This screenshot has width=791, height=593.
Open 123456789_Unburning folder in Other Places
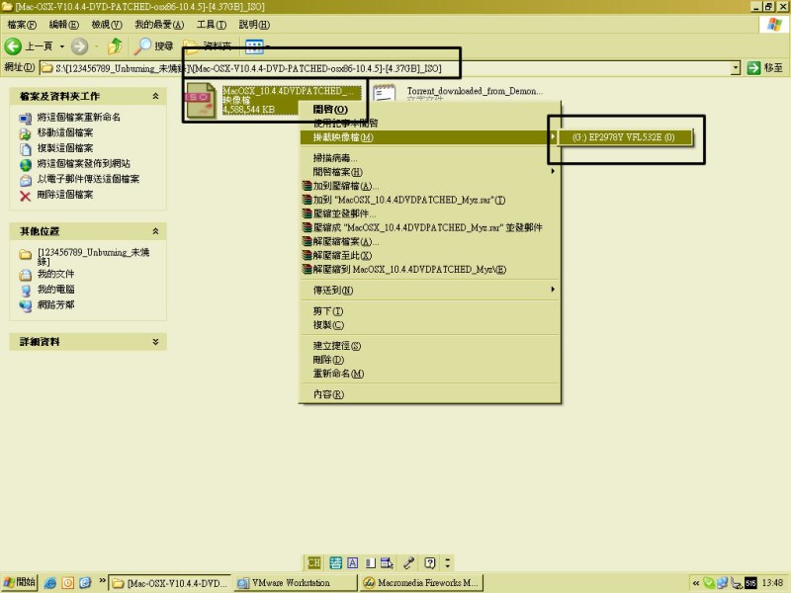coord(93,257)
